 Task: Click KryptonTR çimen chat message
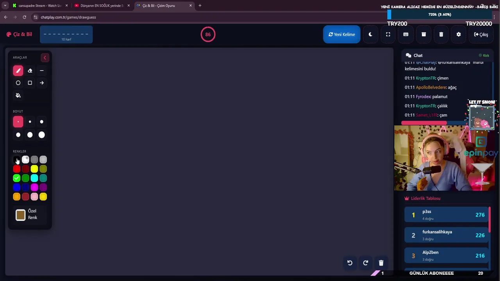coord(427,78)
